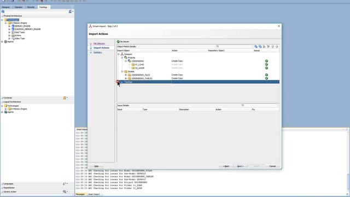This screenshot has width=350, height=197.
Task: Select the Actions node in Physical Architecture
Action: tap(17, 36)
